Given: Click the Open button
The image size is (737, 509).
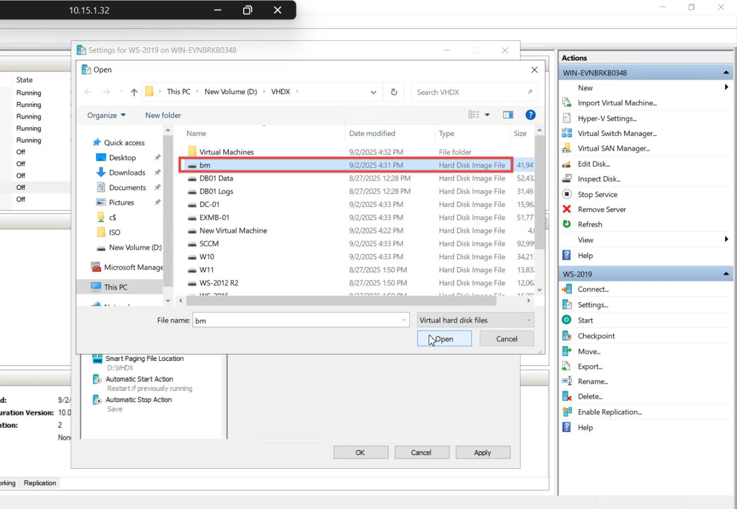Looking at the screenshot, I should (x=444, y=339).
